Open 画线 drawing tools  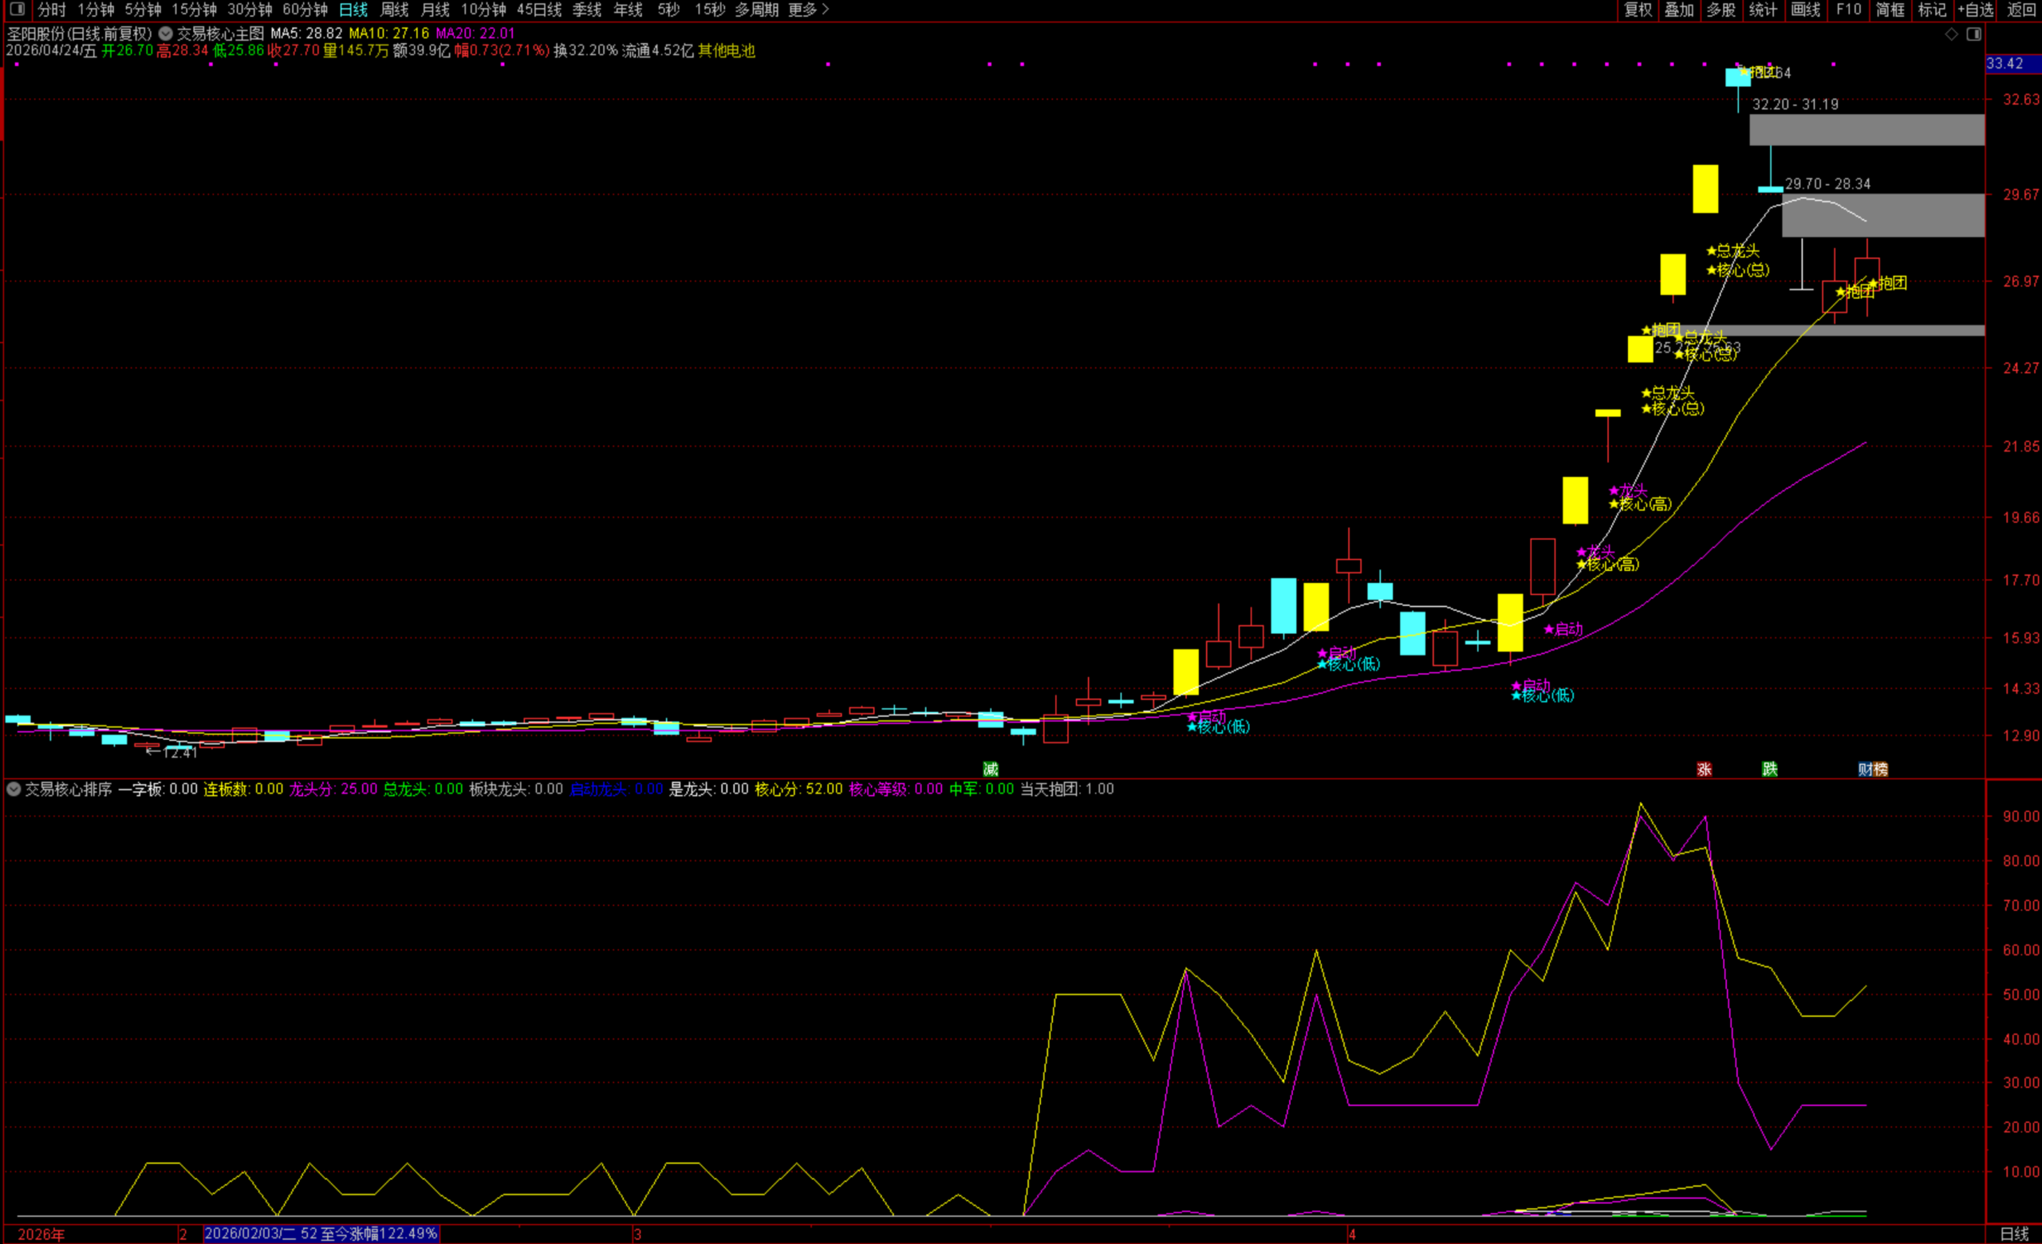(1805, 10)
